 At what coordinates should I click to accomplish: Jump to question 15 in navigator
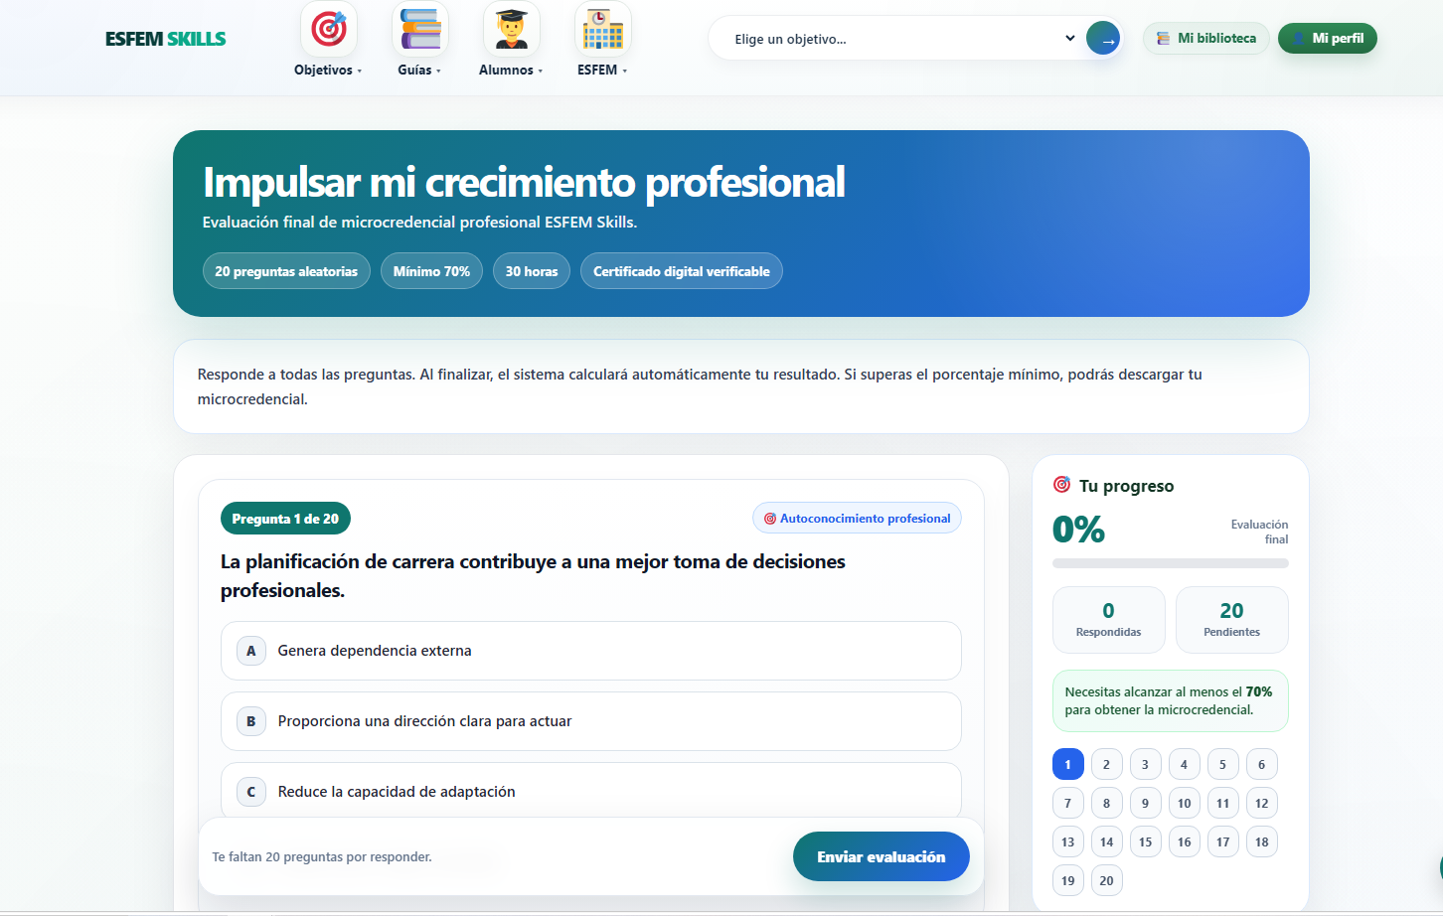(x=1146, y=841)
